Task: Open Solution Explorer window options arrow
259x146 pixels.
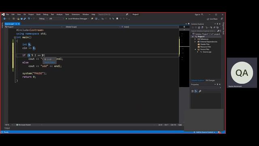Action: [215, 24]
